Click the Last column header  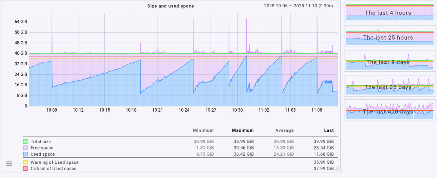click(328, 130)
